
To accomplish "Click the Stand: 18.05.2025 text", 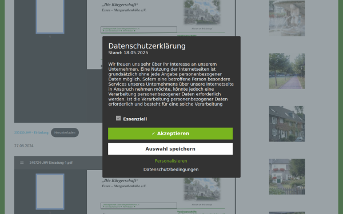I will [x=128, y=53].
